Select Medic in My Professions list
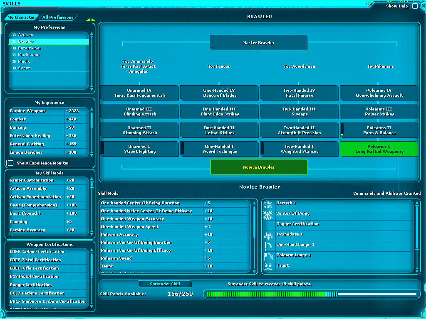 pos(49,61)
